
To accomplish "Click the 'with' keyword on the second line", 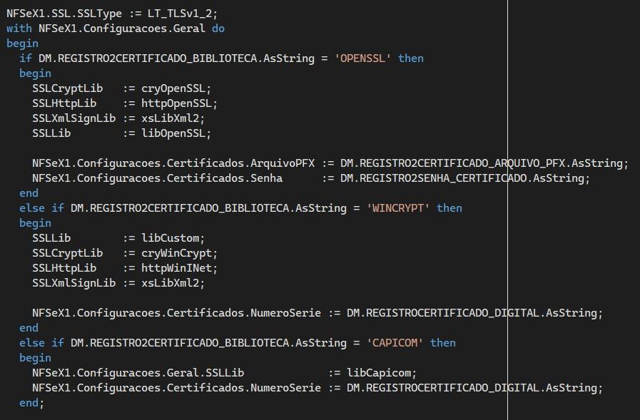I will (19, 29).
